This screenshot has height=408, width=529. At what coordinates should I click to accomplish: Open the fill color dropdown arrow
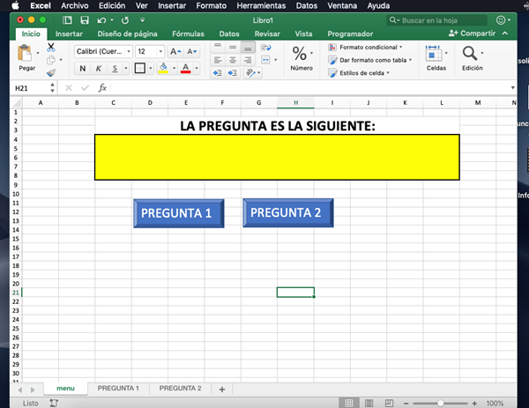[174, 69]
